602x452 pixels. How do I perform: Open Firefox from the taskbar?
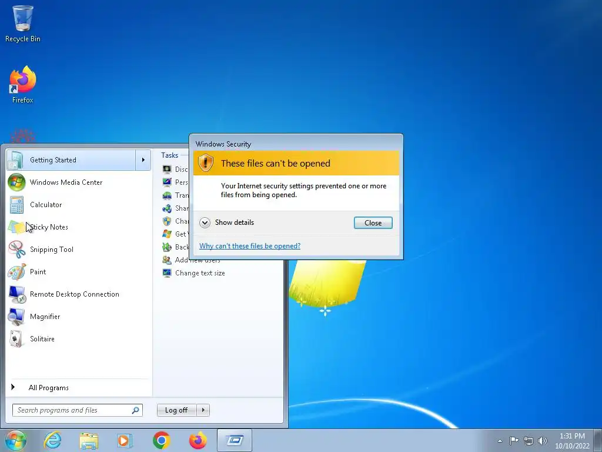[198, 440]
